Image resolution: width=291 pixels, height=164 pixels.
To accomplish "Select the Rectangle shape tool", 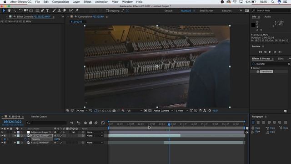I will coord(37,10).
